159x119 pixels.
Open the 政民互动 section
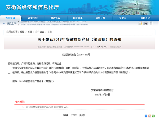145,18
